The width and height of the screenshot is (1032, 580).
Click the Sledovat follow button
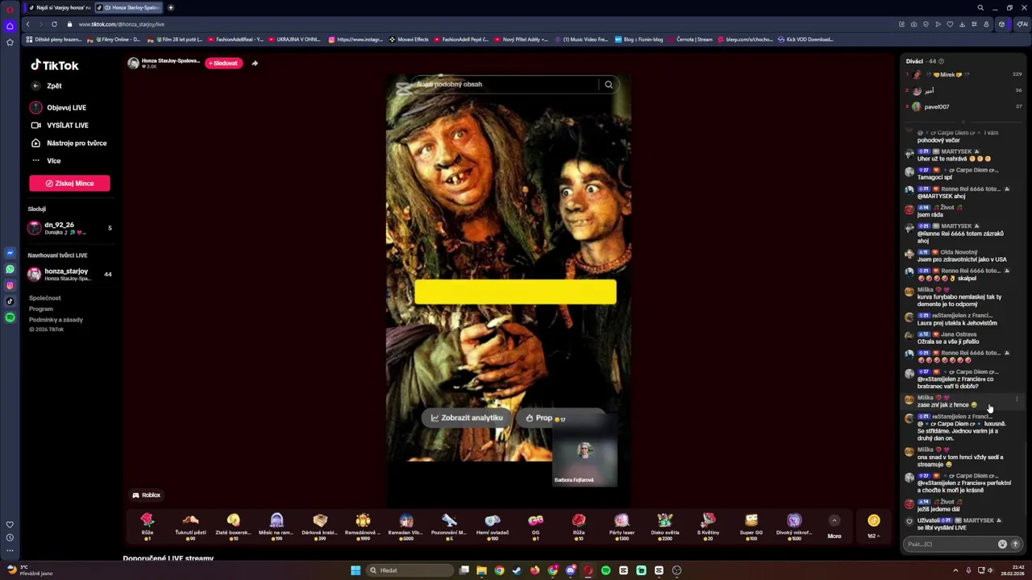[223, 63]
